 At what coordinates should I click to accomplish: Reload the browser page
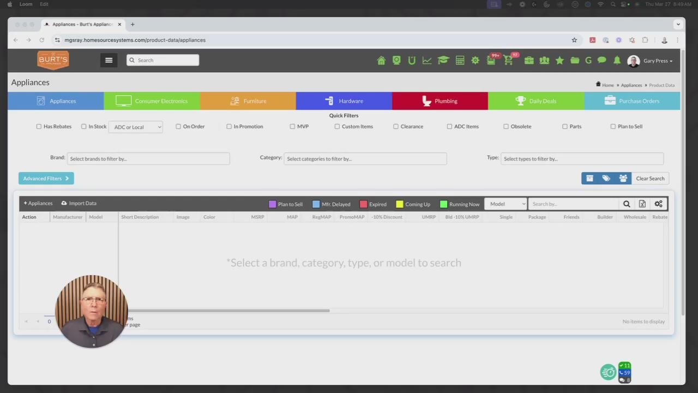point(41,40)
